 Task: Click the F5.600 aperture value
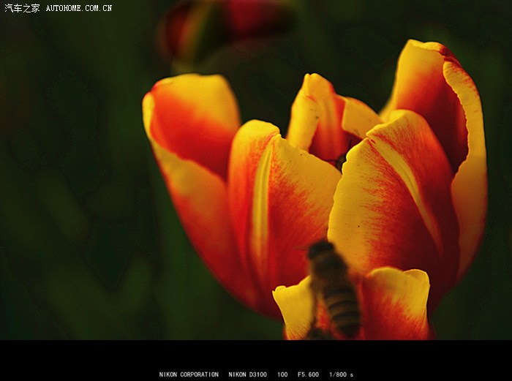308,374
